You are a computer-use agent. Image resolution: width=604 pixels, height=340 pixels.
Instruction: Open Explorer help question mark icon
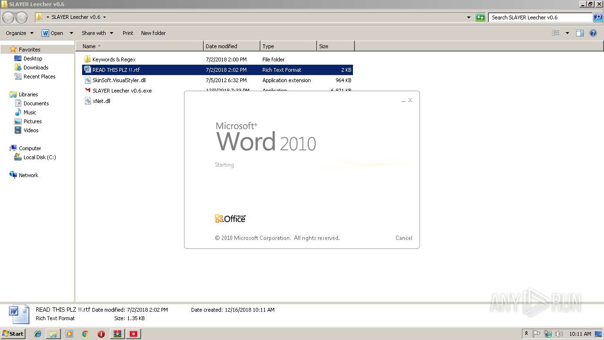coord(593,33)
